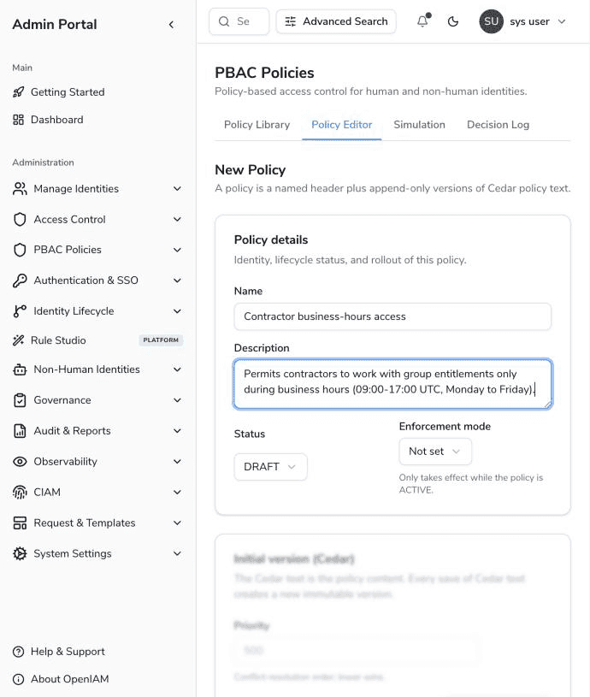Collapse the Admin Portal sidebar arrow
The image size is (590, 697).
(x=171, y=25)
